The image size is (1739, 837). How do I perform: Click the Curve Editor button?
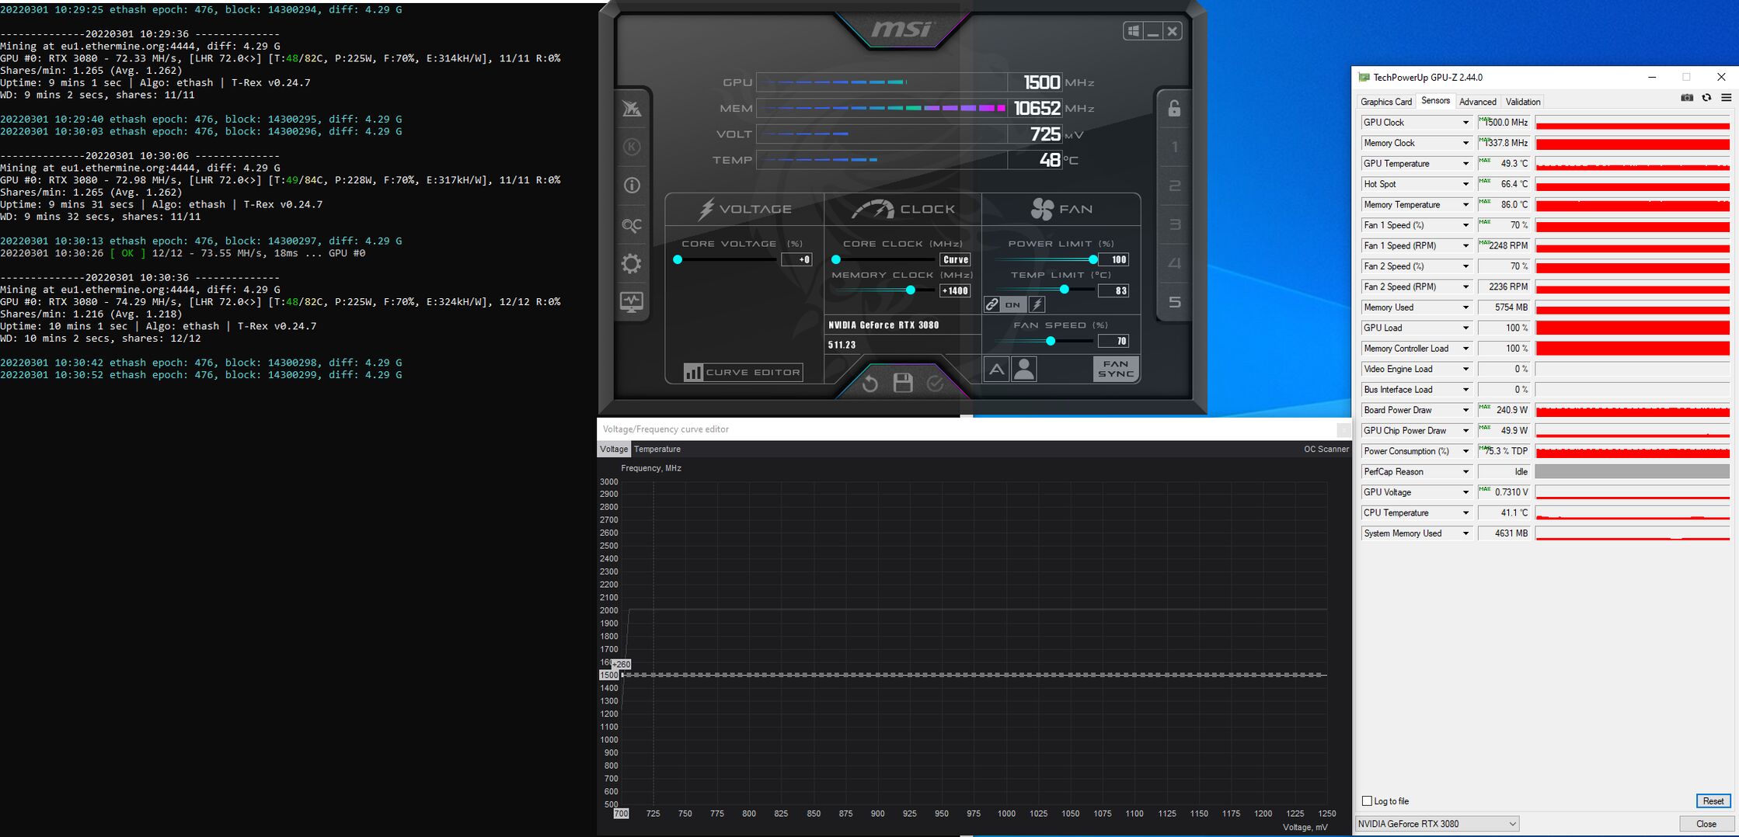click(x=743, y=373)
